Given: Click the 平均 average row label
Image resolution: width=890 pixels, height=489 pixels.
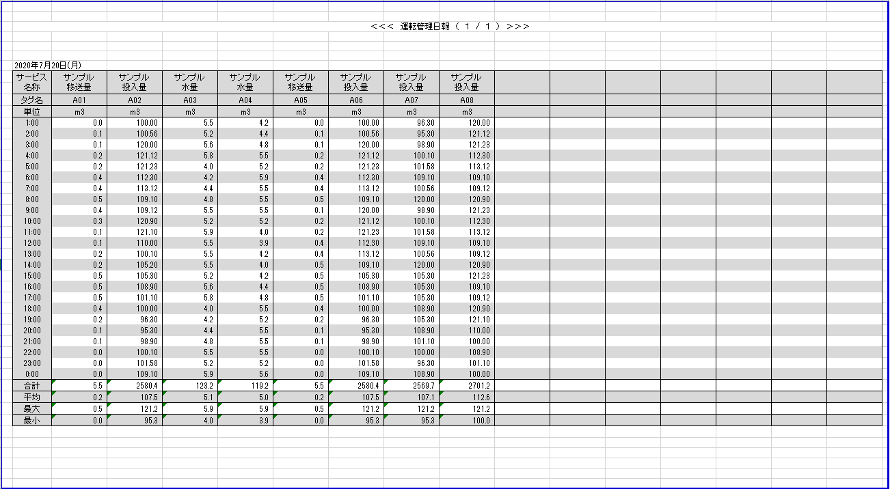Looking at the screenshot, I should tap(32, 397).
